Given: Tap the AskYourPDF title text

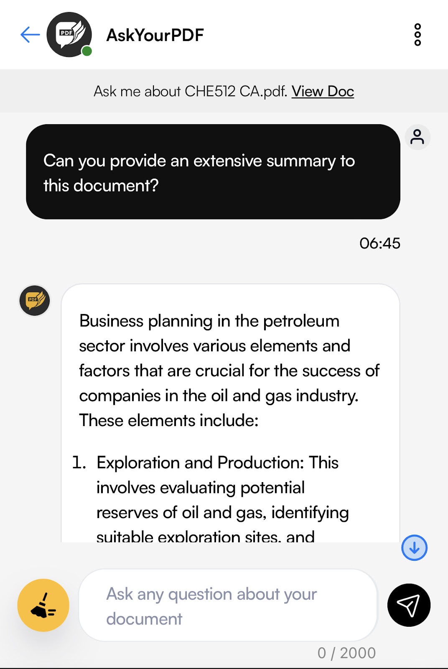Looking at the screenshot, I should click(x=155, y=35).
